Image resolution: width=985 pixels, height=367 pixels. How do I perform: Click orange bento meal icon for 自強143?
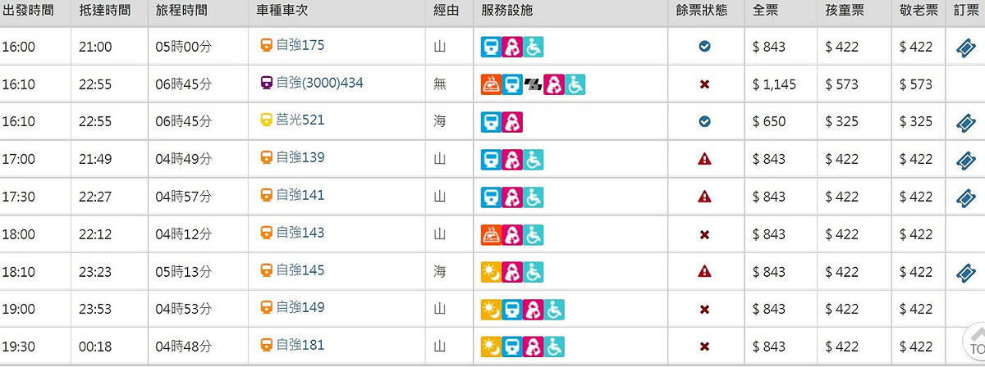pos(491,235)
